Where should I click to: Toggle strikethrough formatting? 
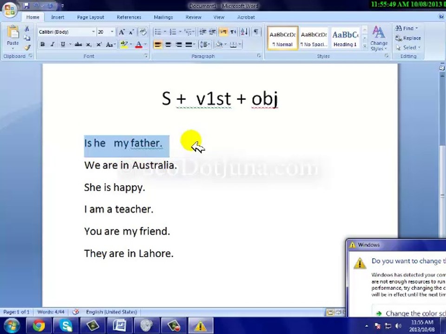click(x=78, y=45)
